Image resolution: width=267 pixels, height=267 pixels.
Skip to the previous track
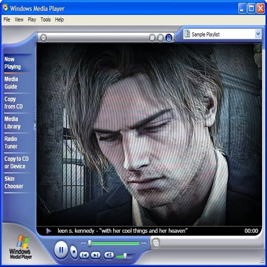(84, 255)
